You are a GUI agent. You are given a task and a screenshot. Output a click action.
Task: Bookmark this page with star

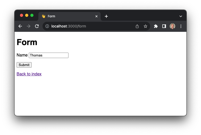tap(145, 26)
